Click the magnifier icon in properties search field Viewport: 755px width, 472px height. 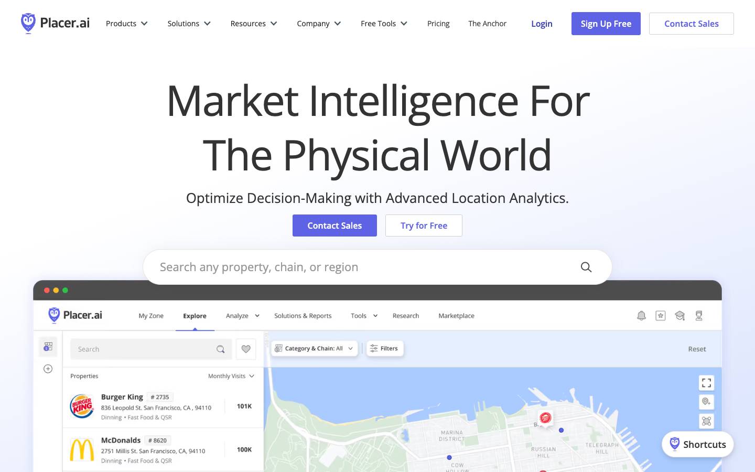221,349
